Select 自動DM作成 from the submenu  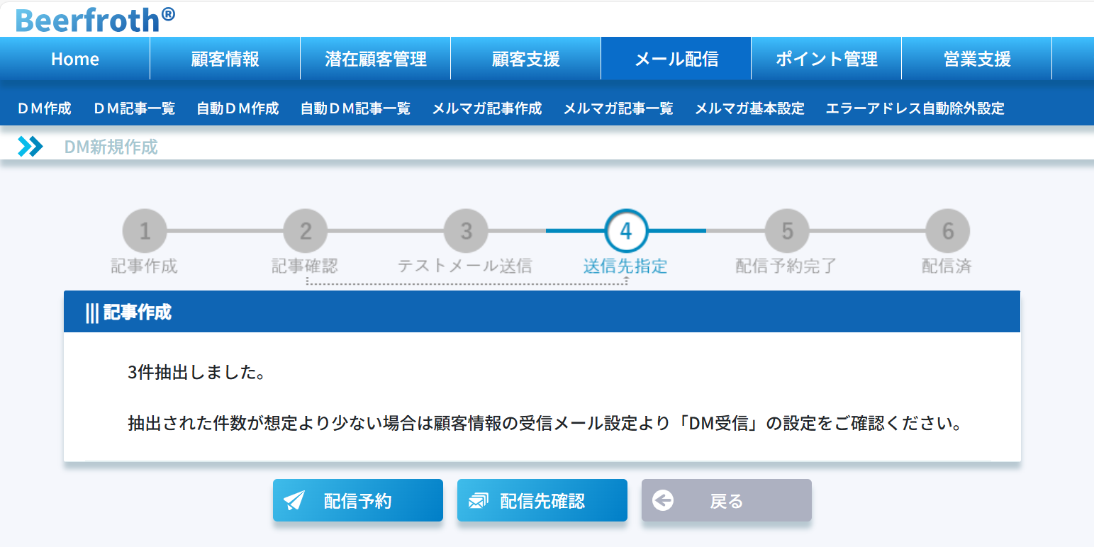[x=238, y=108]
